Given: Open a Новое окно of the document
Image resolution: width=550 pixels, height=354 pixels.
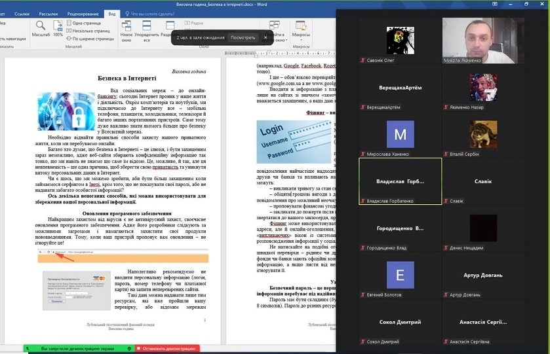Looking at the screenshot, I should click(127, 31).
